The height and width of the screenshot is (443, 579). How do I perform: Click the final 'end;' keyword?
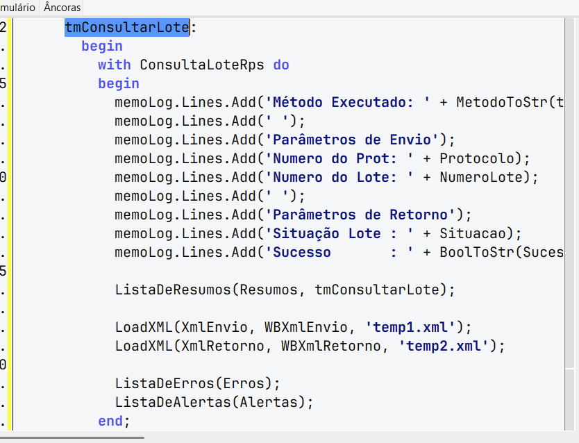(x=114, y=421)
